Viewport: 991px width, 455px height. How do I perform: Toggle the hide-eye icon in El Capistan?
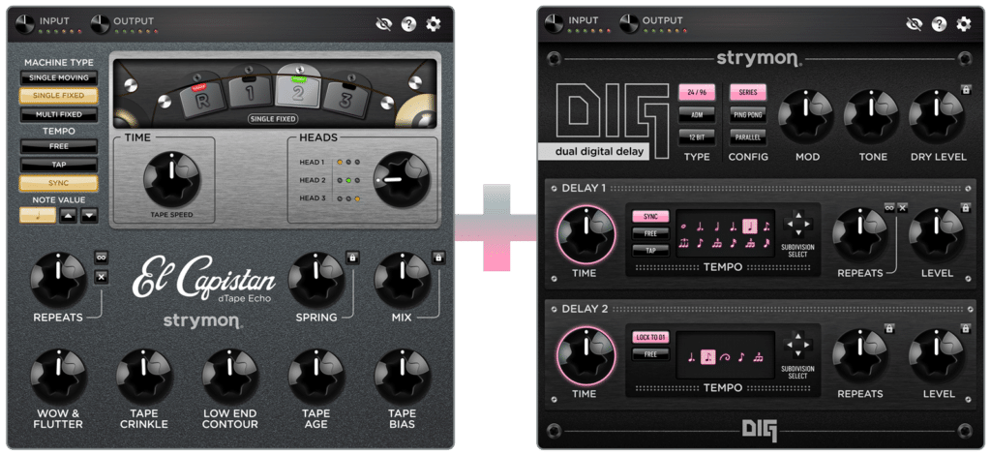click(383, 24)
